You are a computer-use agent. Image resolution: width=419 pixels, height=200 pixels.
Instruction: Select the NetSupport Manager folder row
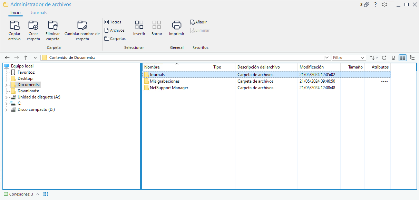point(169,88)
